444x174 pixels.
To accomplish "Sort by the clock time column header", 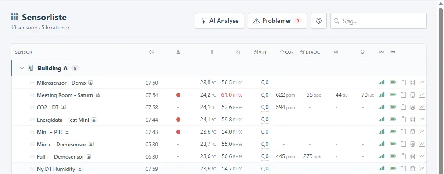I will (x=152, y=52).
